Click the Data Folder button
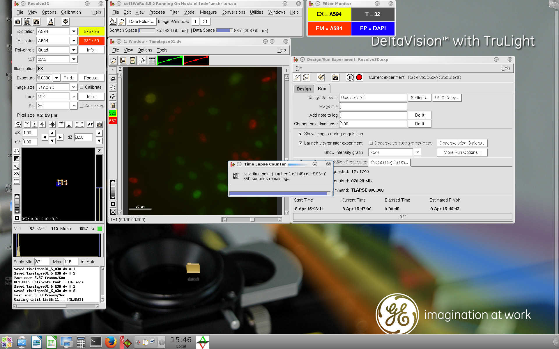This screenshot has height=349, width=559. 141,22
